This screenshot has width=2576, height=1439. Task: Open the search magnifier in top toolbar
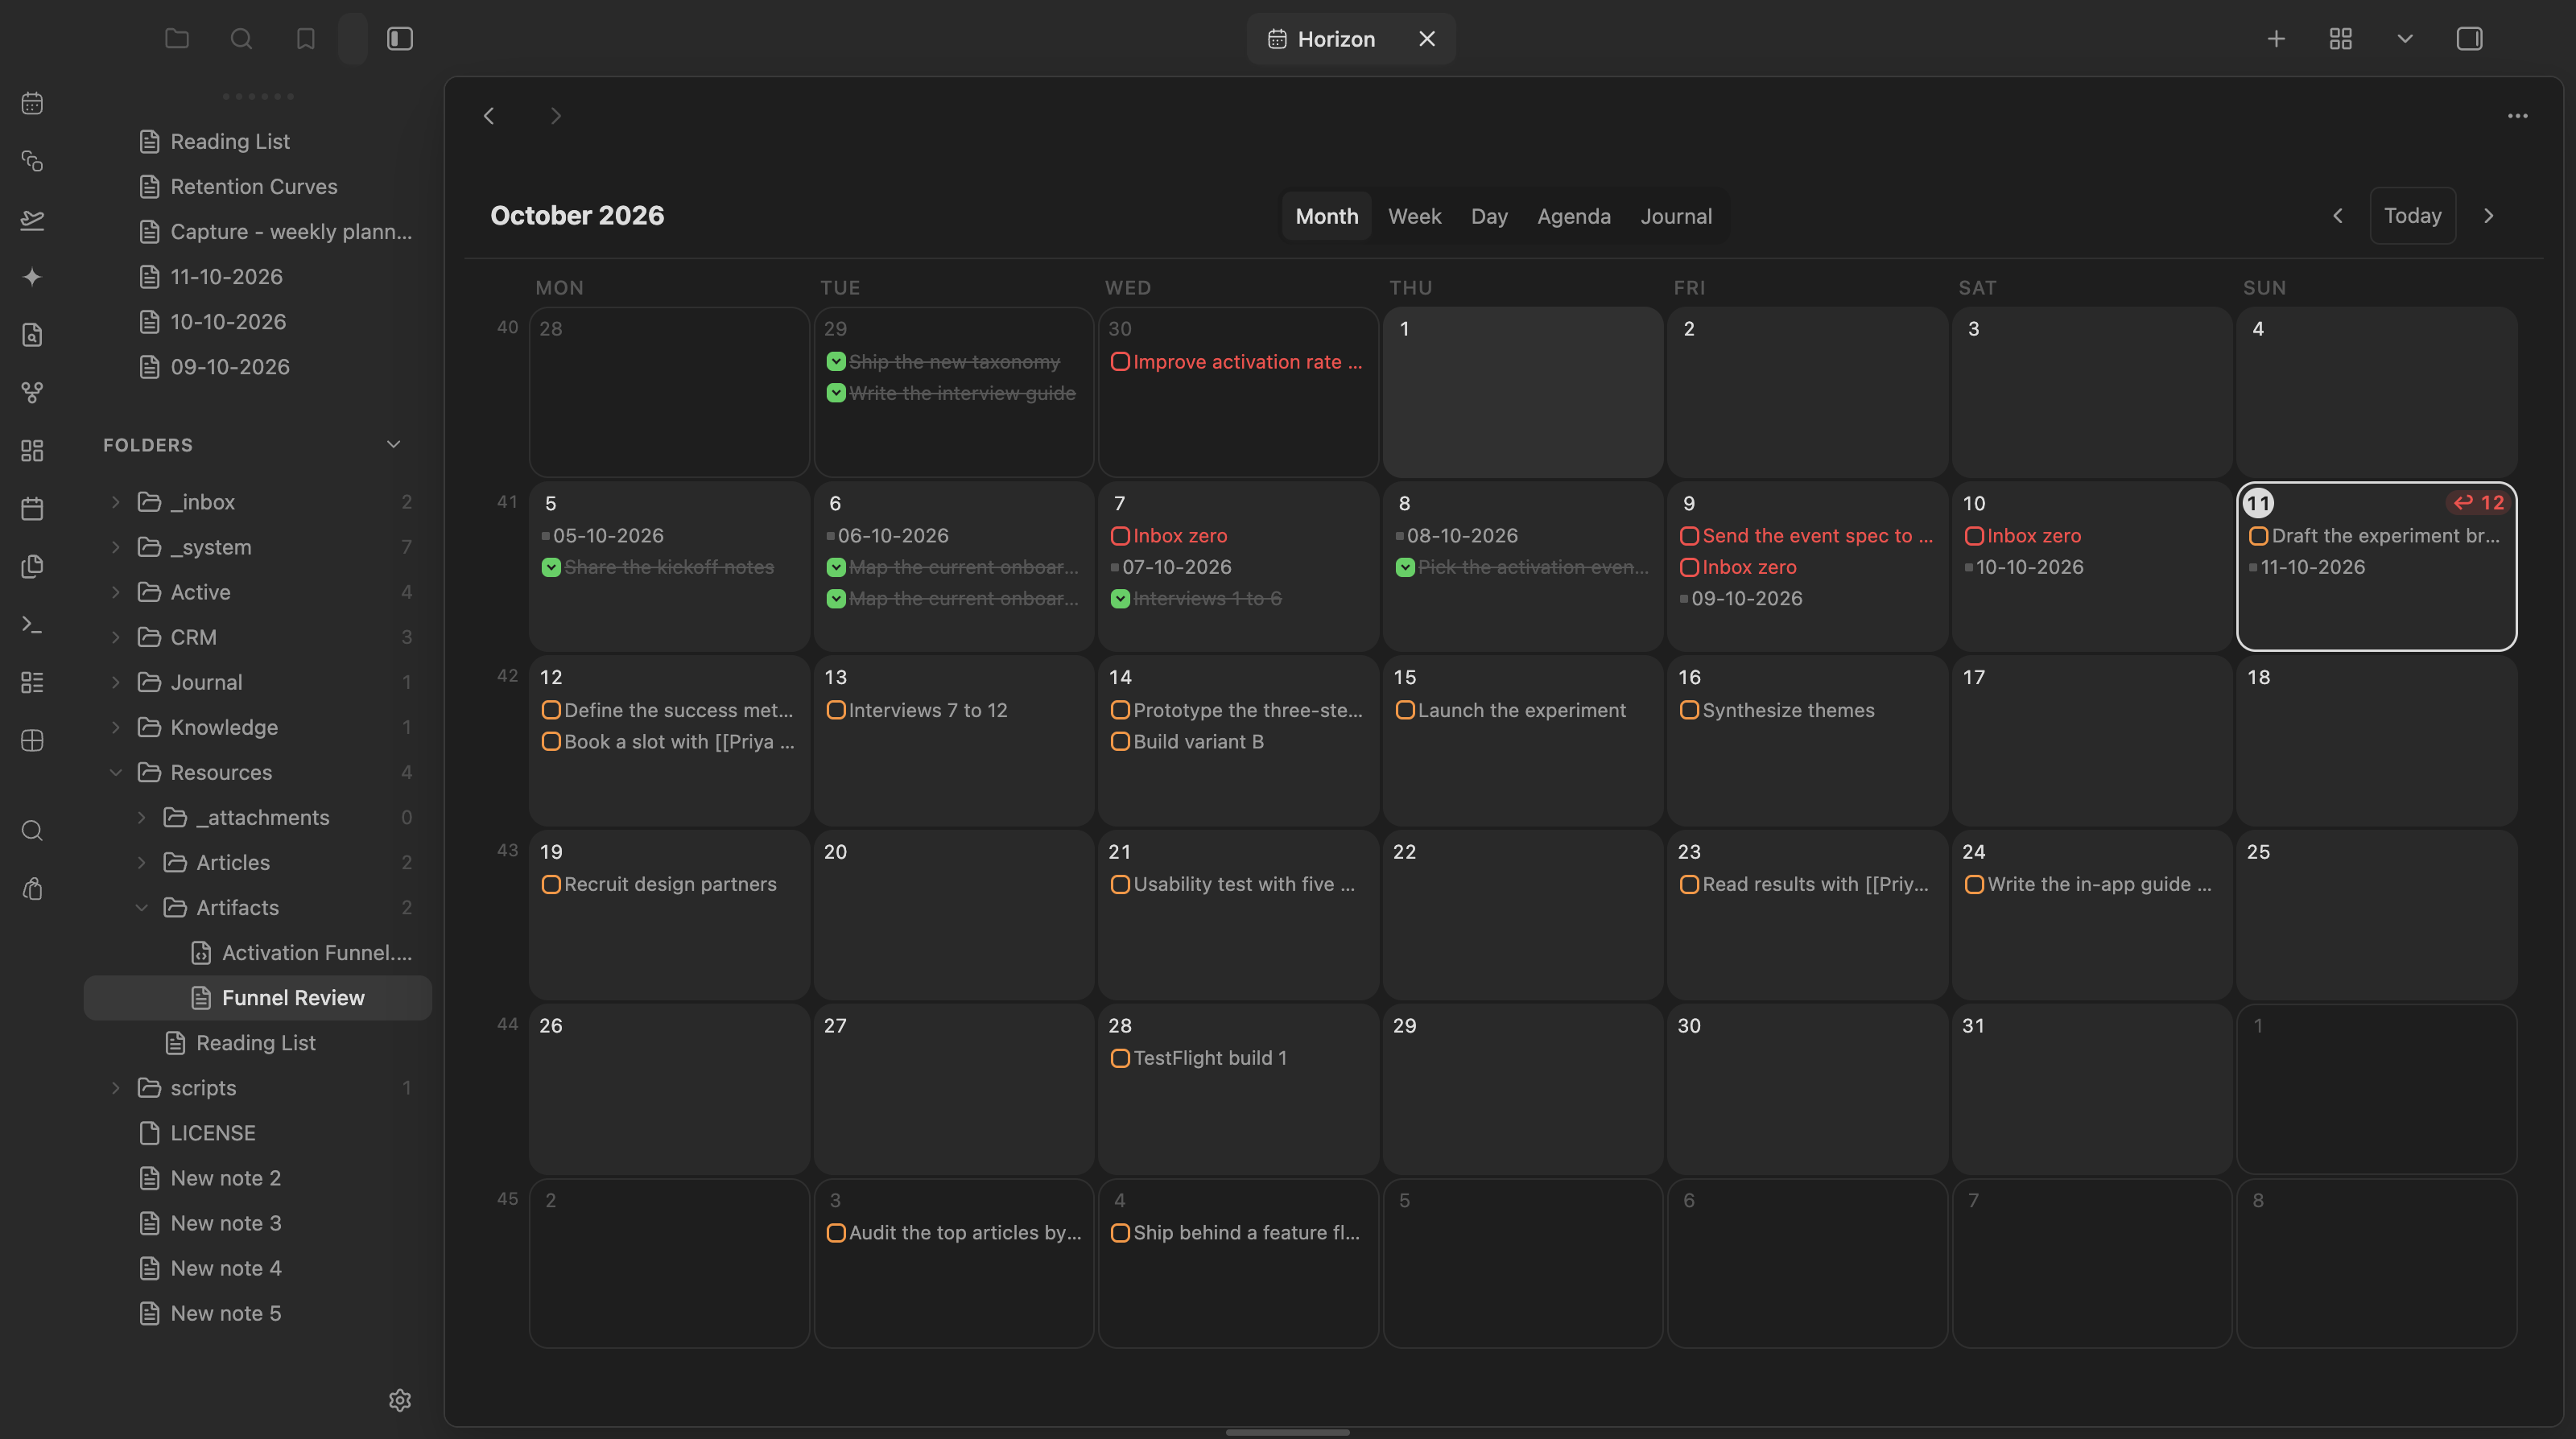tap(241, 39)
